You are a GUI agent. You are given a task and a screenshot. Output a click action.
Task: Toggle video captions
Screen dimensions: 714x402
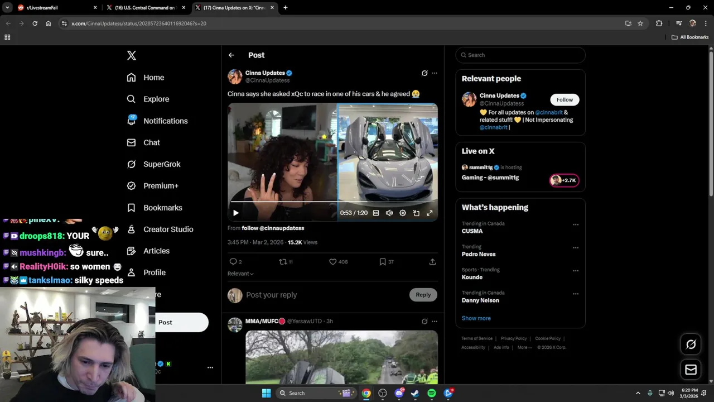pos(376,213)
